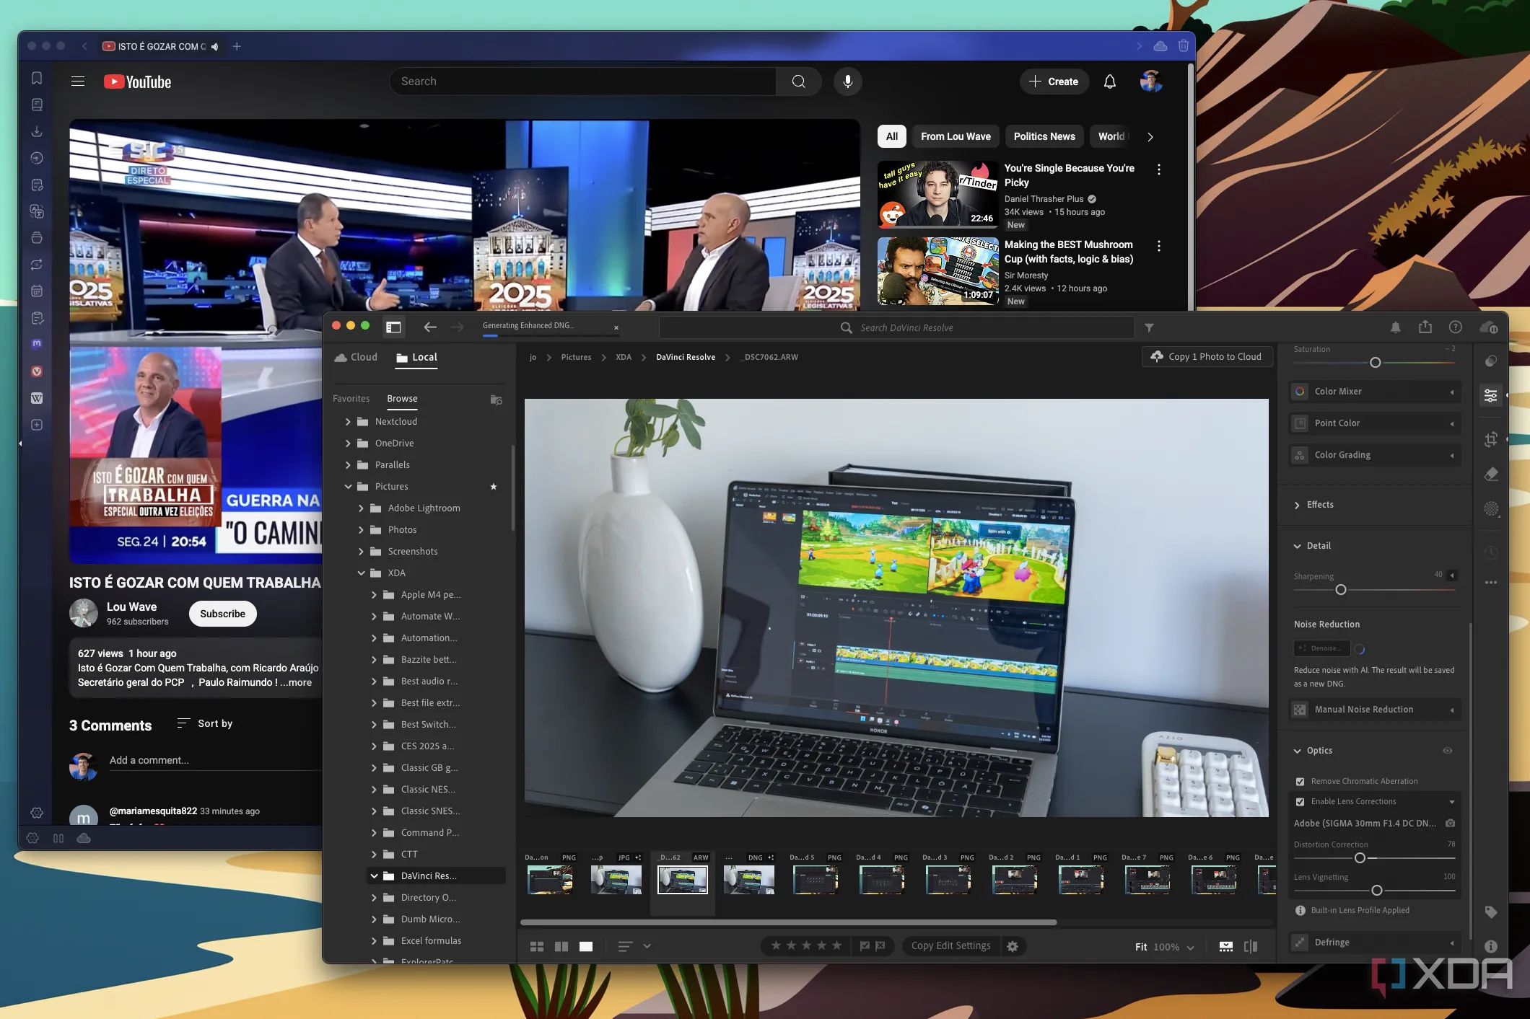Open the crop and rotate tool
Image resolution: width=1530 pixels, height=1019 pixels.
pos(1491,439)
